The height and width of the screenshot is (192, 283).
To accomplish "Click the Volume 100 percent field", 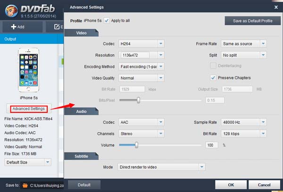I will 211,145.
